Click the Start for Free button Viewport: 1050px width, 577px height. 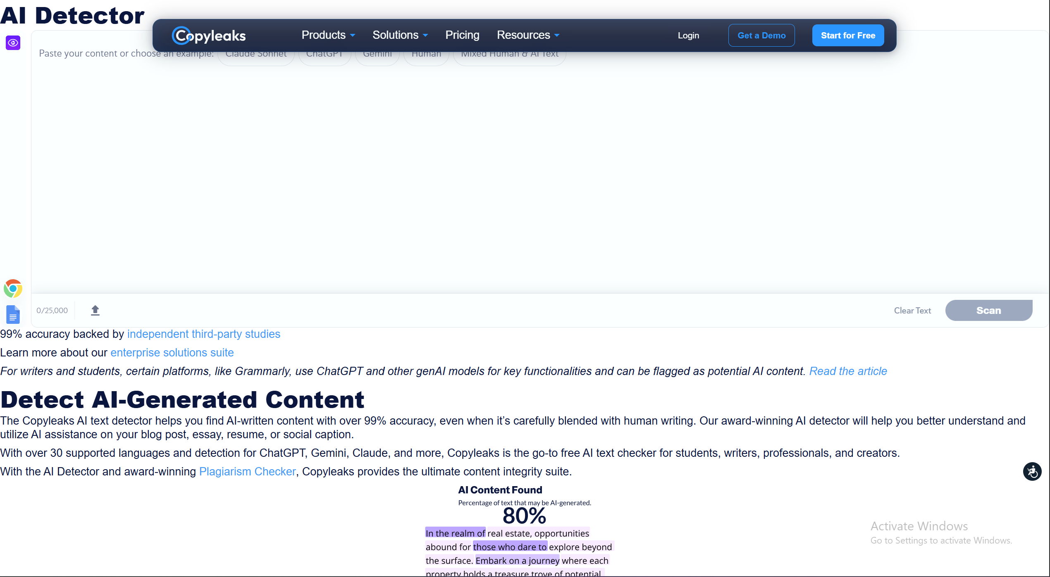848,36
